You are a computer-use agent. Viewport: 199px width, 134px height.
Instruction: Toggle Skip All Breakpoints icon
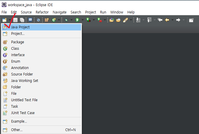(x=38, y=20)
